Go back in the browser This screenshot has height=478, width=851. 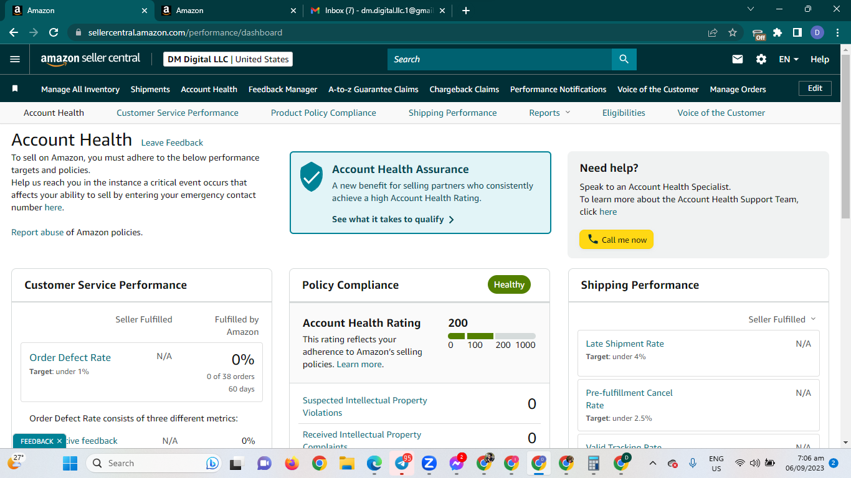14,32
